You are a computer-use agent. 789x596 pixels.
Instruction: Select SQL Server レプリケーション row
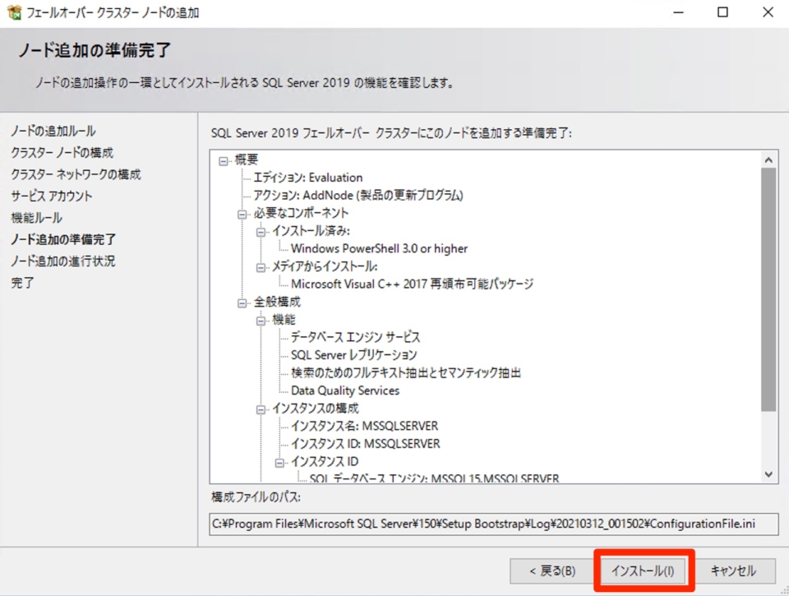pyautogui.click(x=353, y=355)
